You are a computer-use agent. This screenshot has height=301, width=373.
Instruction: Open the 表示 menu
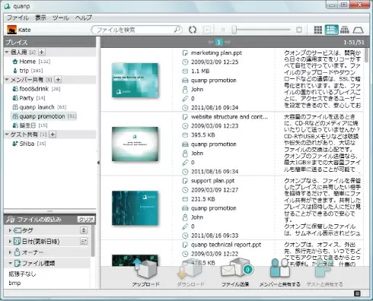[x=40, y=17]
